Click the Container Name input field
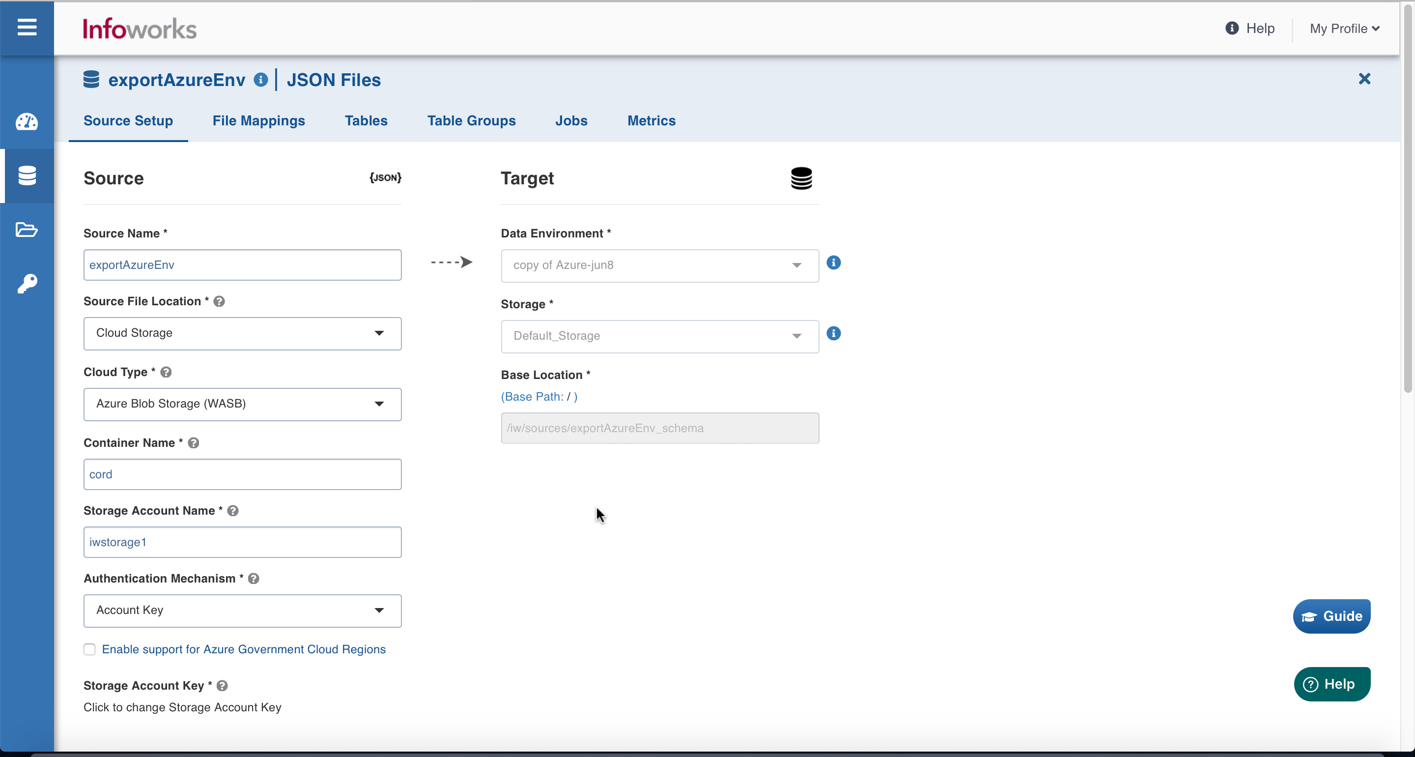Image resolution: width=1415 pixels, height=757 pixels. [242, 474]
